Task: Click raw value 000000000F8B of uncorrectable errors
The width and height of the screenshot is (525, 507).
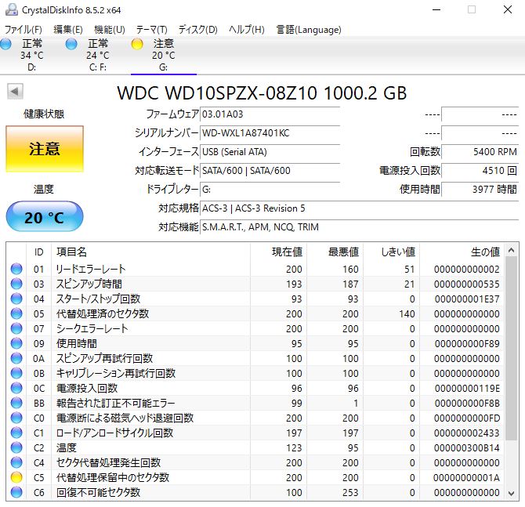Action: (467, 404)
